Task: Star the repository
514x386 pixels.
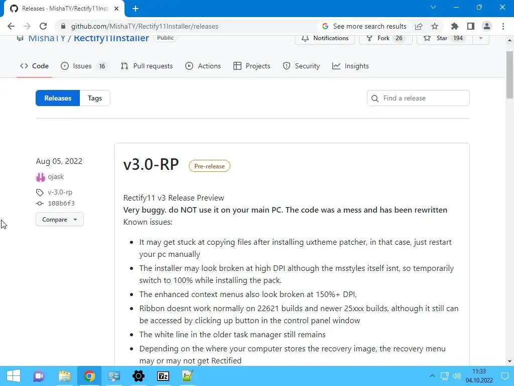Action: 445,38
